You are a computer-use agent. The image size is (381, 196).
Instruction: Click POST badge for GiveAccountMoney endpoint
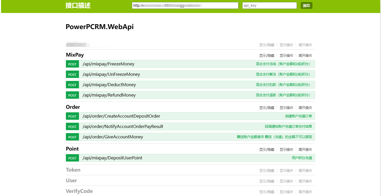pyautogui.click(x=72, y=137)
